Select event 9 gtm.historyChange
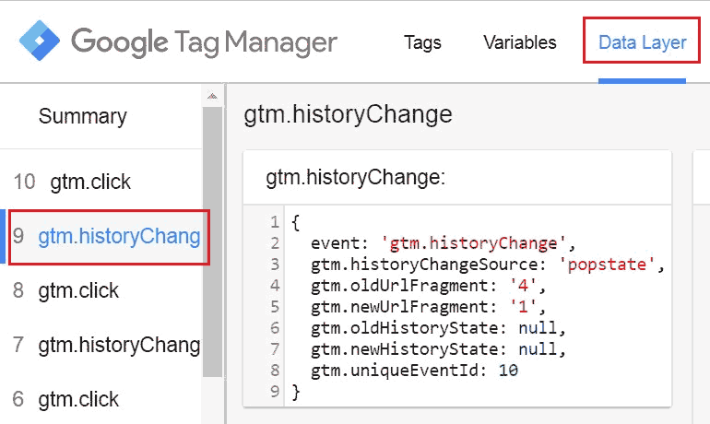Screen dimensions: 710x424 (118, 236)
